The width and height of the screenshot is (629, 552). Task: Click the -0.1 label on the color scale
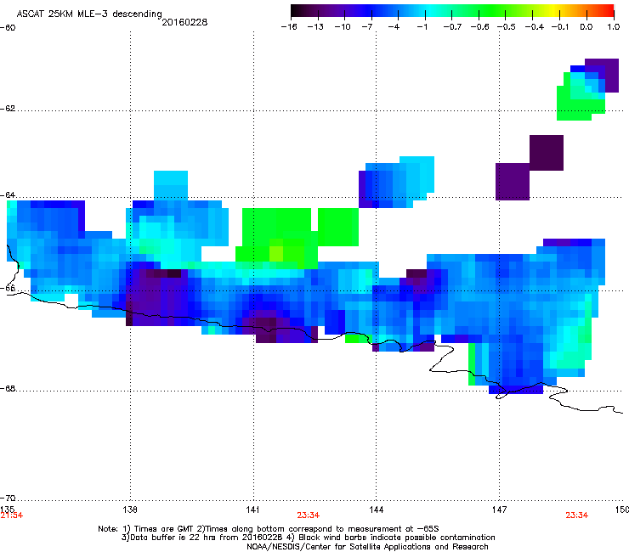(x=560, y=27)
